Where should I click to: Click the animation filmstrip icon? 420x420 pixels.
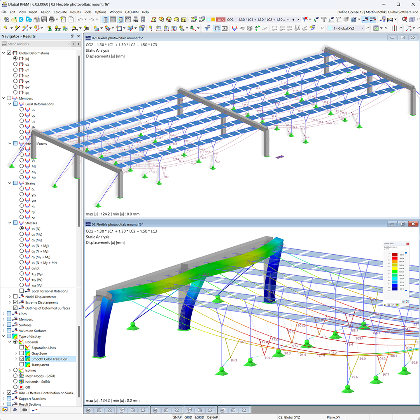click(225, 28)
